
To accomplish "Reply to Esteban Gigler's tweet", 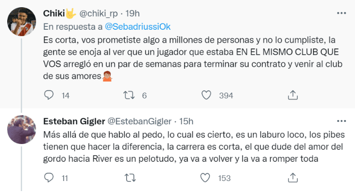I will (48, 178).
